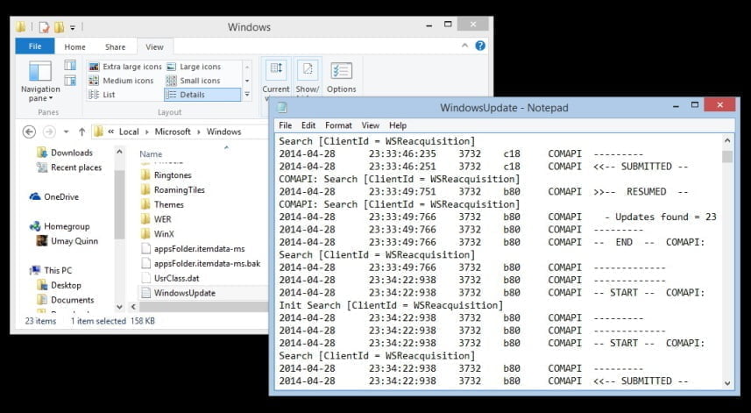Viewport: 751px width, 413px height.
Task: Select Homegroup in navigation pane
Action: pyautogui.click(x=60, y=226)
